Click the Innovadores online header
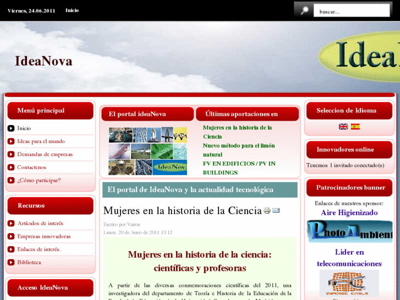400x300 pixels. click(x=349, y=150)
